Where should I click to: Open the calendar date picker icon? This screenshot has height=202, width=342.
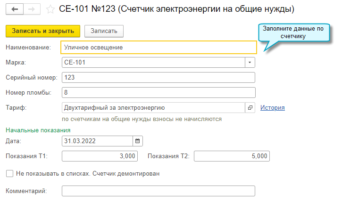click(x=138, y=140)
